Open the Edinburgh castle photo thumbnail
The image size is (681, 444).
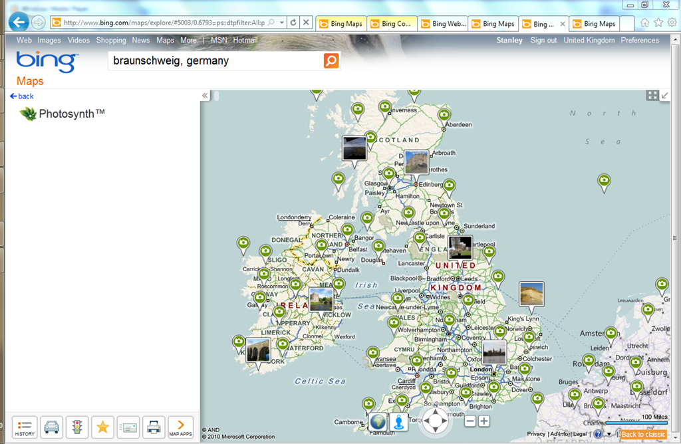coord(416,162)
